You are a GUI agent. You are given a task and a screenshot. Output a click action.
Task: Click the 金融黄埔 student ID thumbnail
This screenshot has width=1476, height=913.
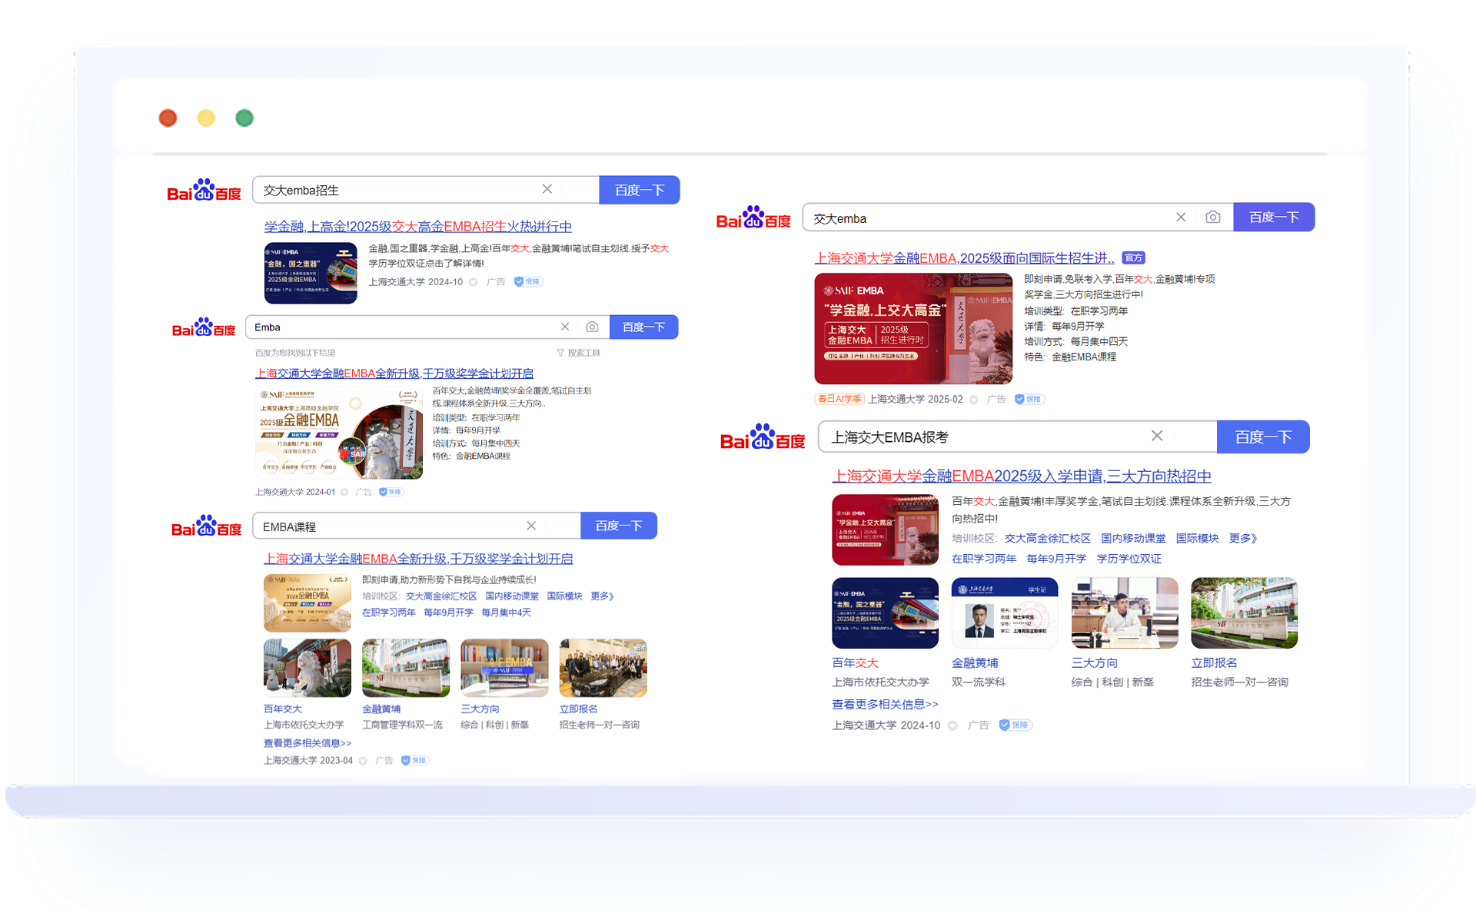[x=1004, y=613]
